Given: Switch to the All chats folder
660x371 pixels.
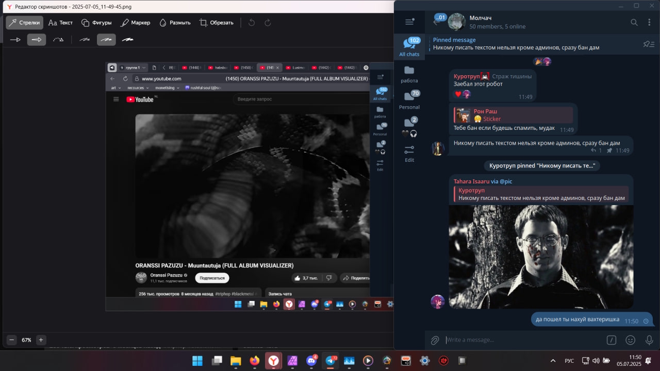Looking at the screenshot, I should [x=409, y=46].
